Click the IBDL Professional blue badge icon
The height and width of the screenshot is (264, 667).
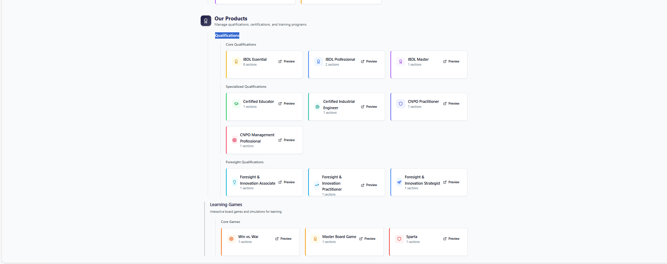[x=318, y=62]
